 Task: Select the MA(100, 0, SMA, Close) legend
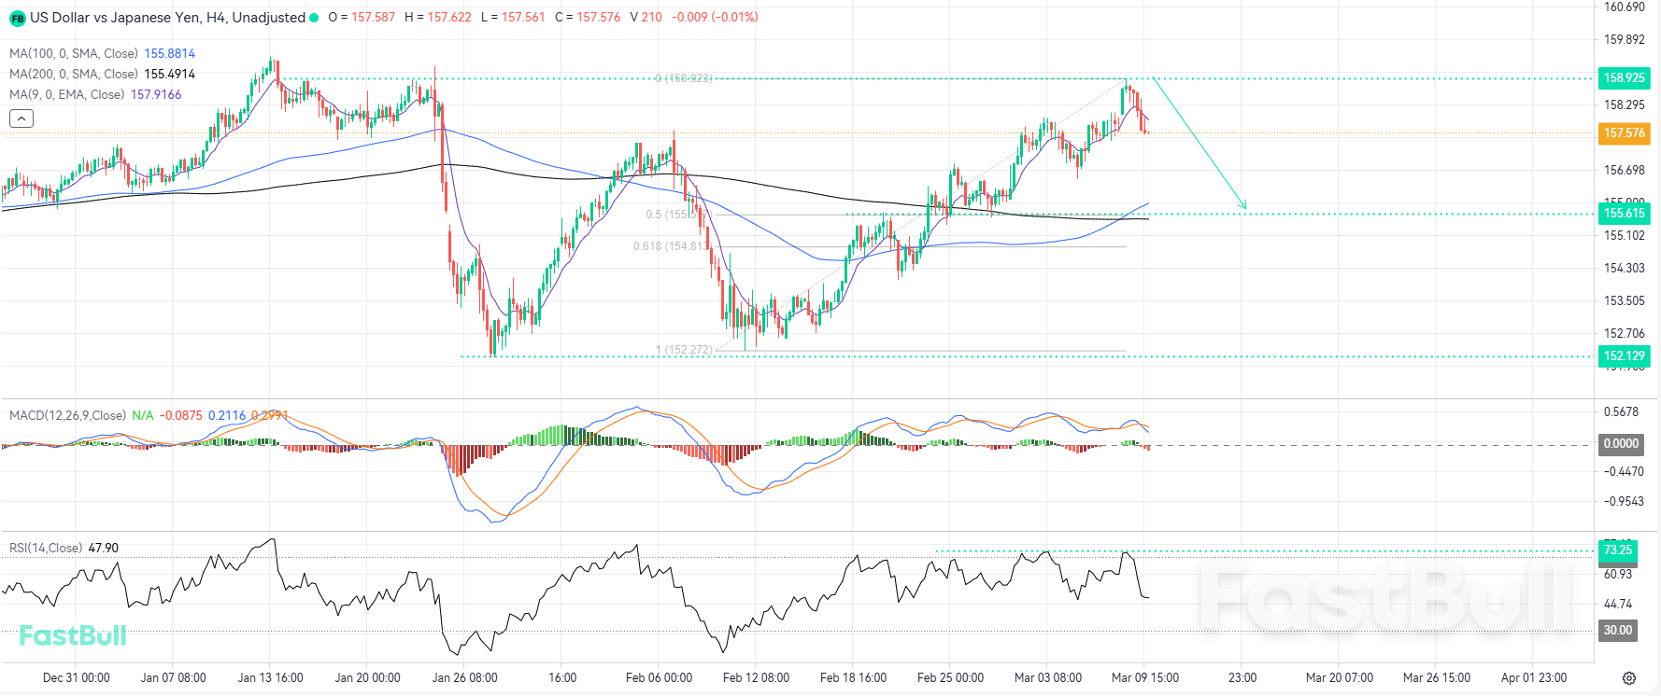point(74,54)
